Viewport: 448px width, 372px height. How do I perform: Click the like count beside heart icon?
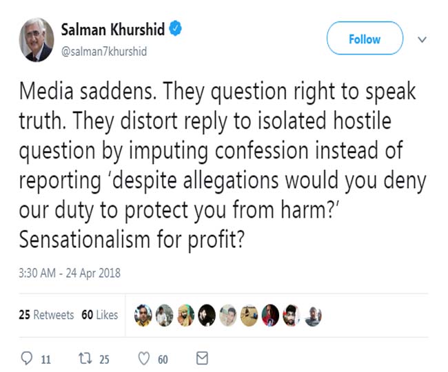[163, 359]
